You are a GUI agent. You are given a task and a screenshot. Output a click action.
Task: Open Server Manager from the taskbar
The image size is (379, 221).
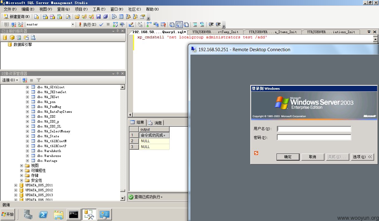click(x=28, y=215)
